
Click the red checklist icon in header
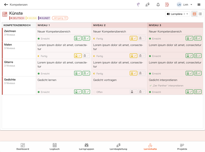click(x=167, y=5)
